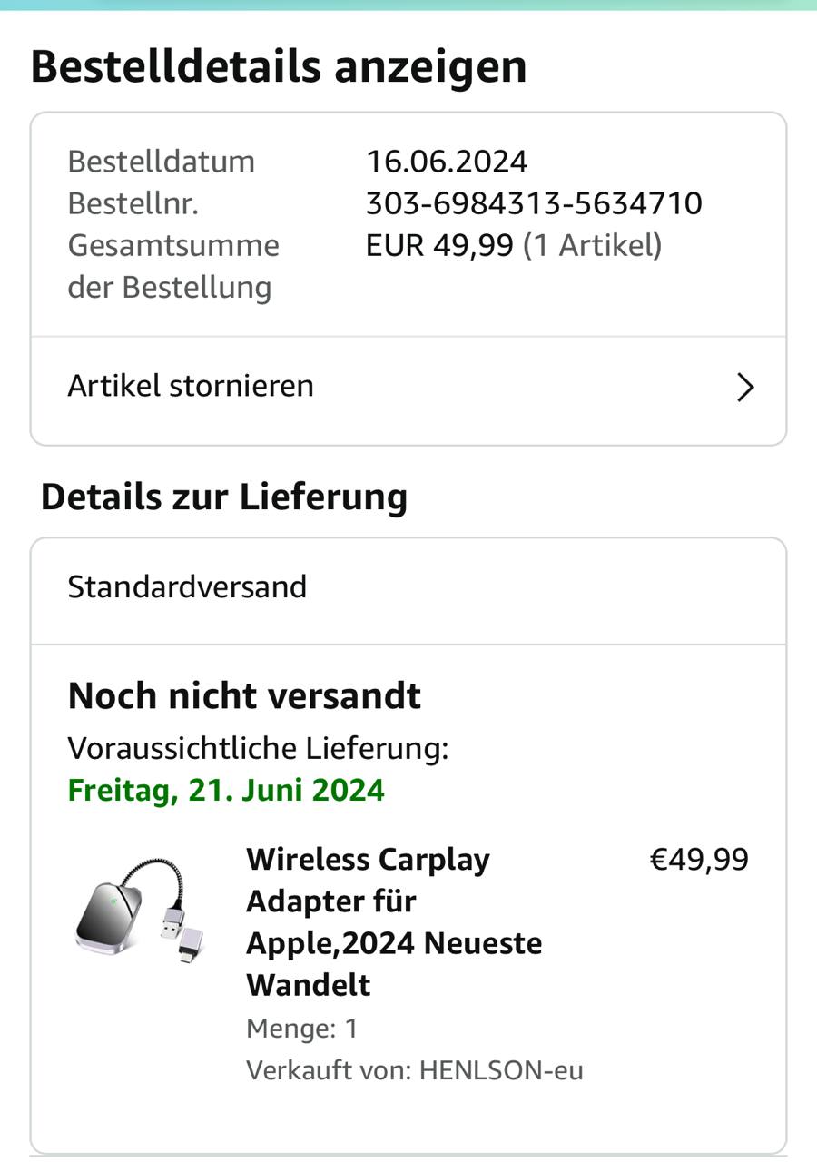Click the EUR 49,99 order total
Viewport: 817px width, 1162px height.
point(439,245)
